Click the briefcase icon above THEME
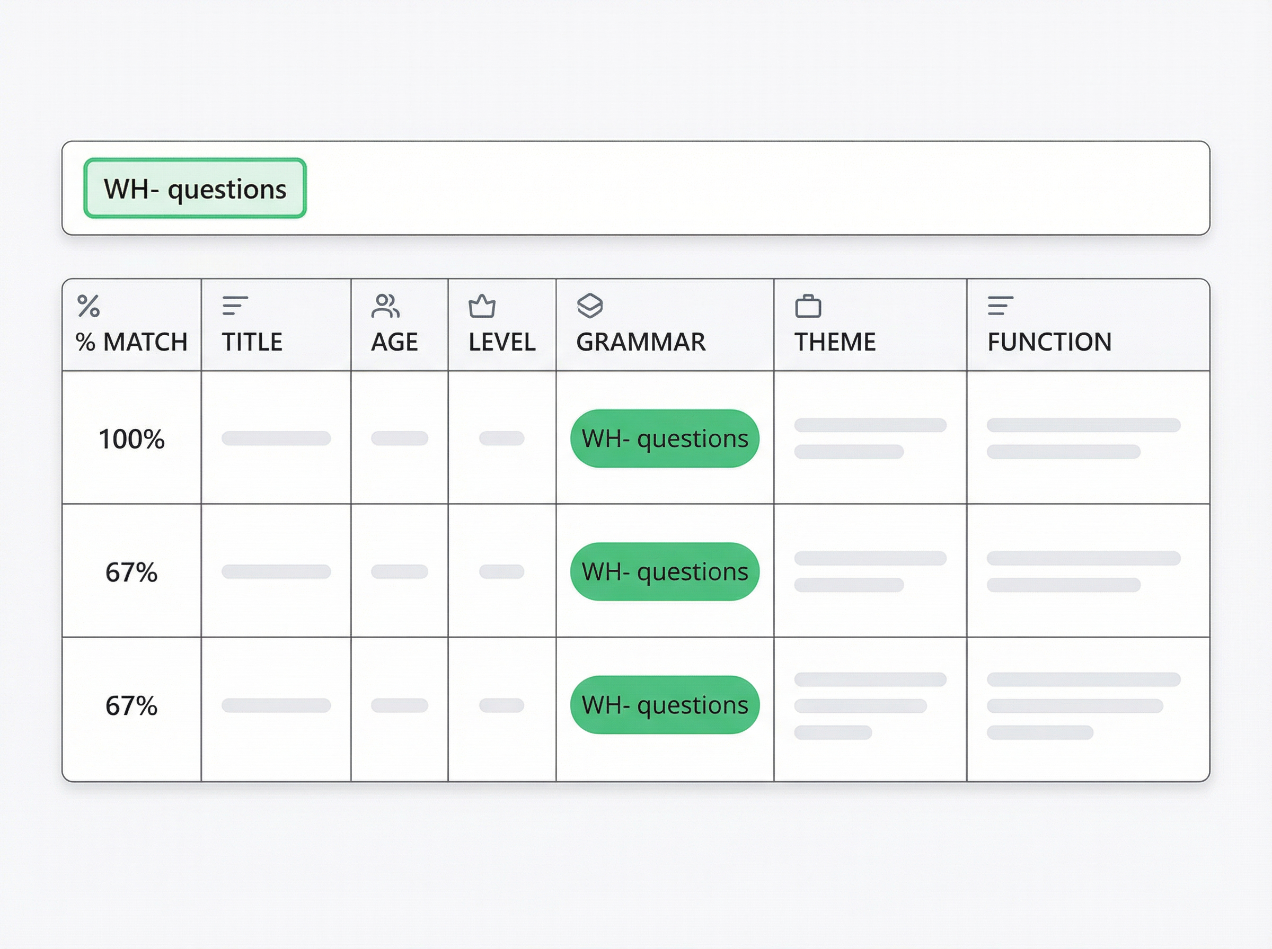The image size is (1272, 949). [808, 306]
